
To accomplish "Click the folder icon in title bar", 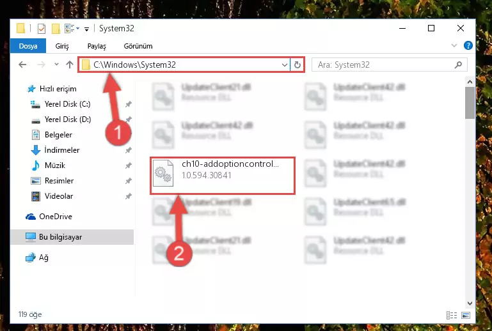I will (x=20, y=28).
